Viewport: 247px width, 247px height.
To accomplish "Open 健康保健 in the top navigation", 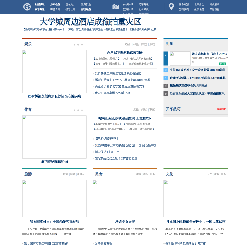I will (x=199, y=9).
